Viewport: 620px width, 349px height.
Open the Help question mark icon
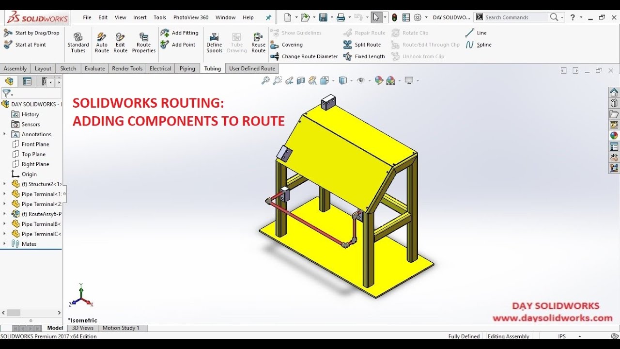click(x=573, y=17)
